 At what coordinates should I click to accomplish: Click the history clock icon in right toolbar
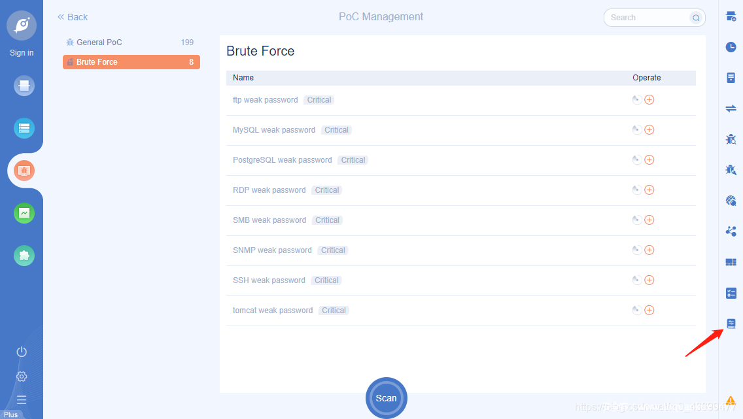(731, 47)
